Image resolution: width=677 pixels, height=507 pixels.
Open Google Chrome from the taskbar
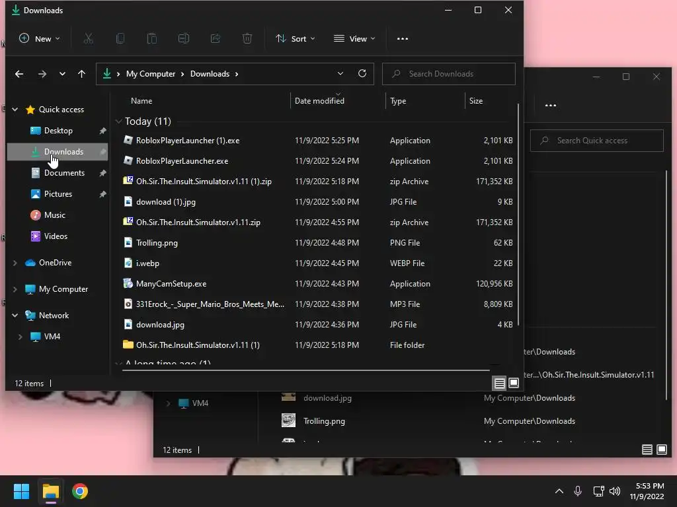pos(80,491)
